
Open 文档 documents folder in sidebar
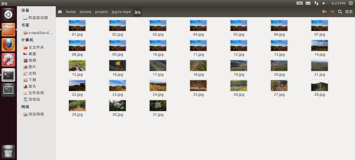click(x=30, y=73)
